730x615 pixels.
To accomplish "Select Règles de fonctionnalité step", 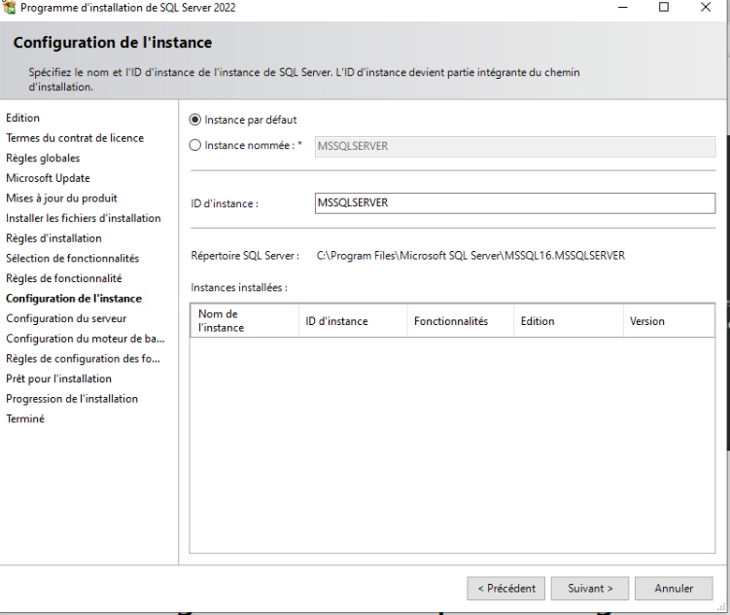I will (64, 278).
